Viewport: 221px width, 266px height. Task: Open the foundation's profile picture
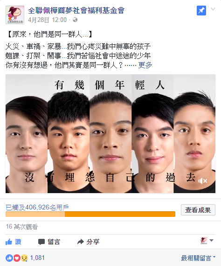(x=15, y=15)
